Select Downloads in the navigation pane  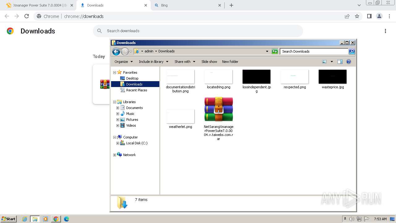[134, 84]
